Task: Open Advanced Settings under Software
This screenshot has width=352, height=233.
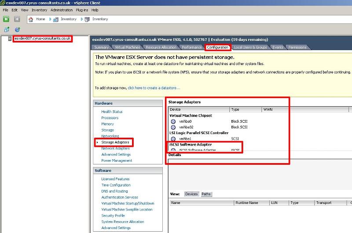Action: tap(116, 228)
